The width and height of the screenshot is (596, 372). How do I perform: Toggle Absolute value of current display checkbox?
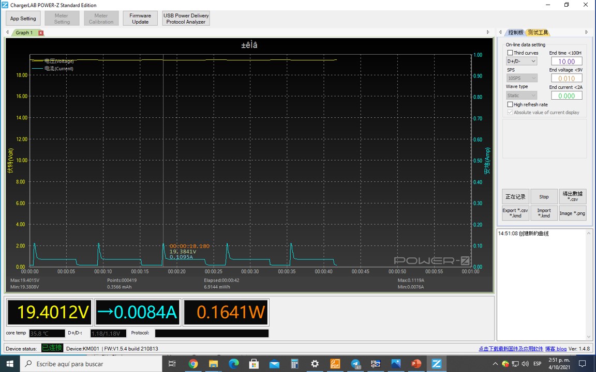pos(510,112)
